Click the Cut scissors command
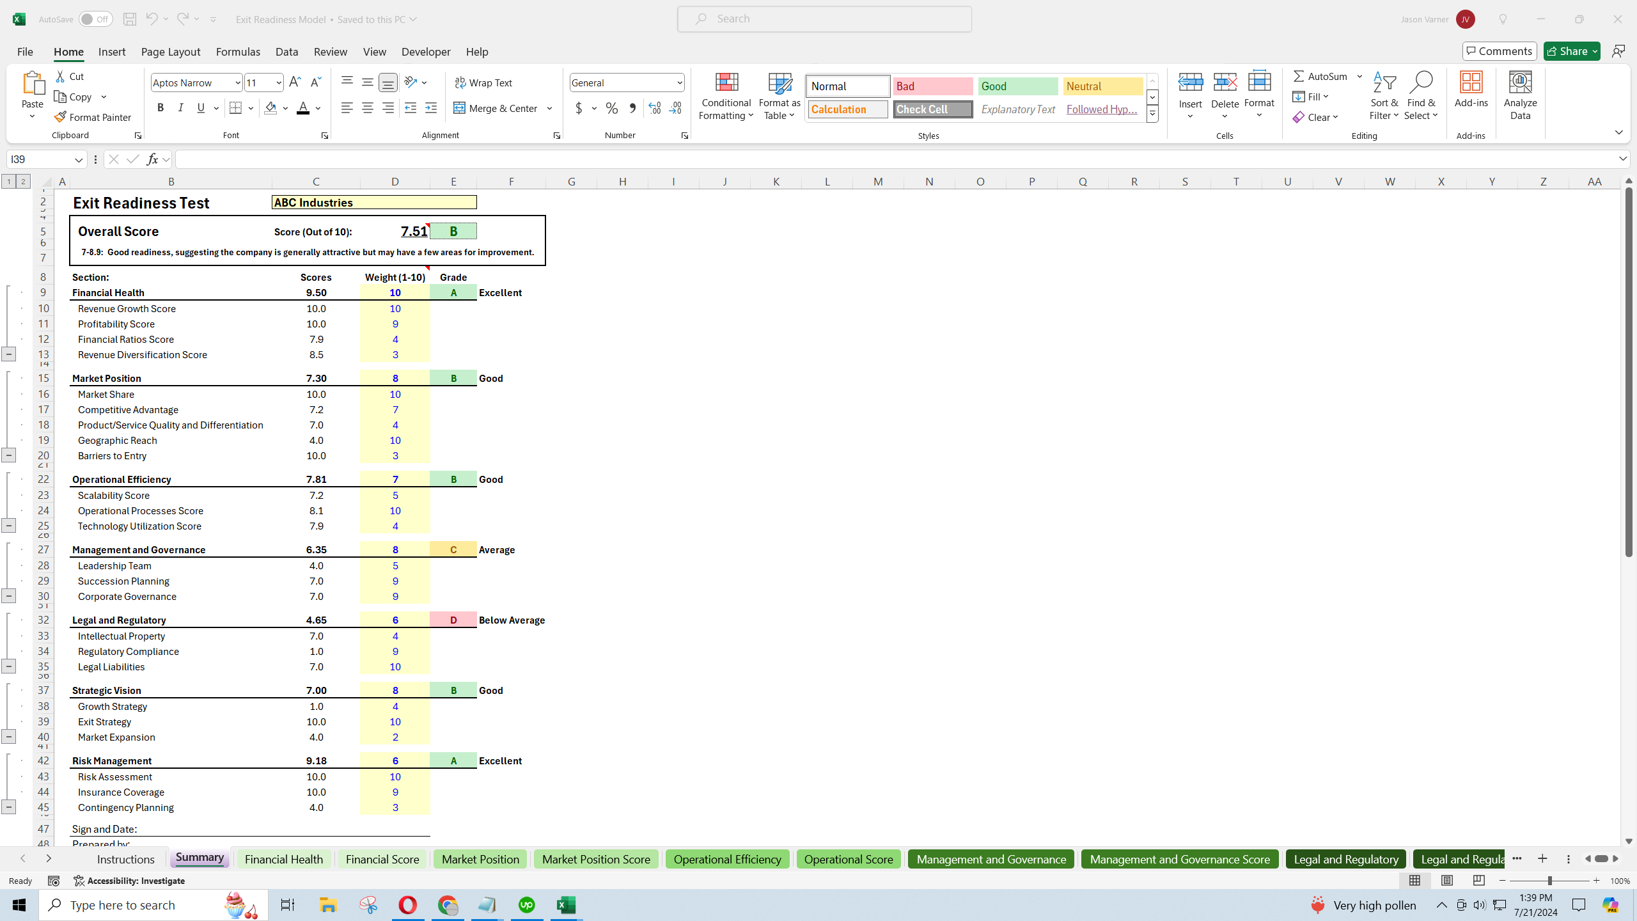 (70, 76)
